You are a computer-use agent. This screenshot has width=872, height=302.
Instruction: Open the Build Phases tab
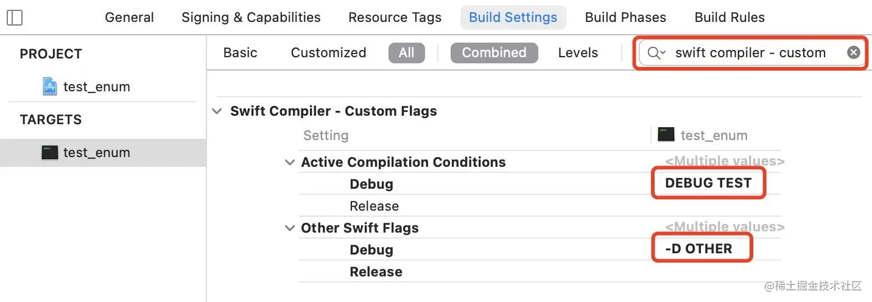(x=625, y=18)
